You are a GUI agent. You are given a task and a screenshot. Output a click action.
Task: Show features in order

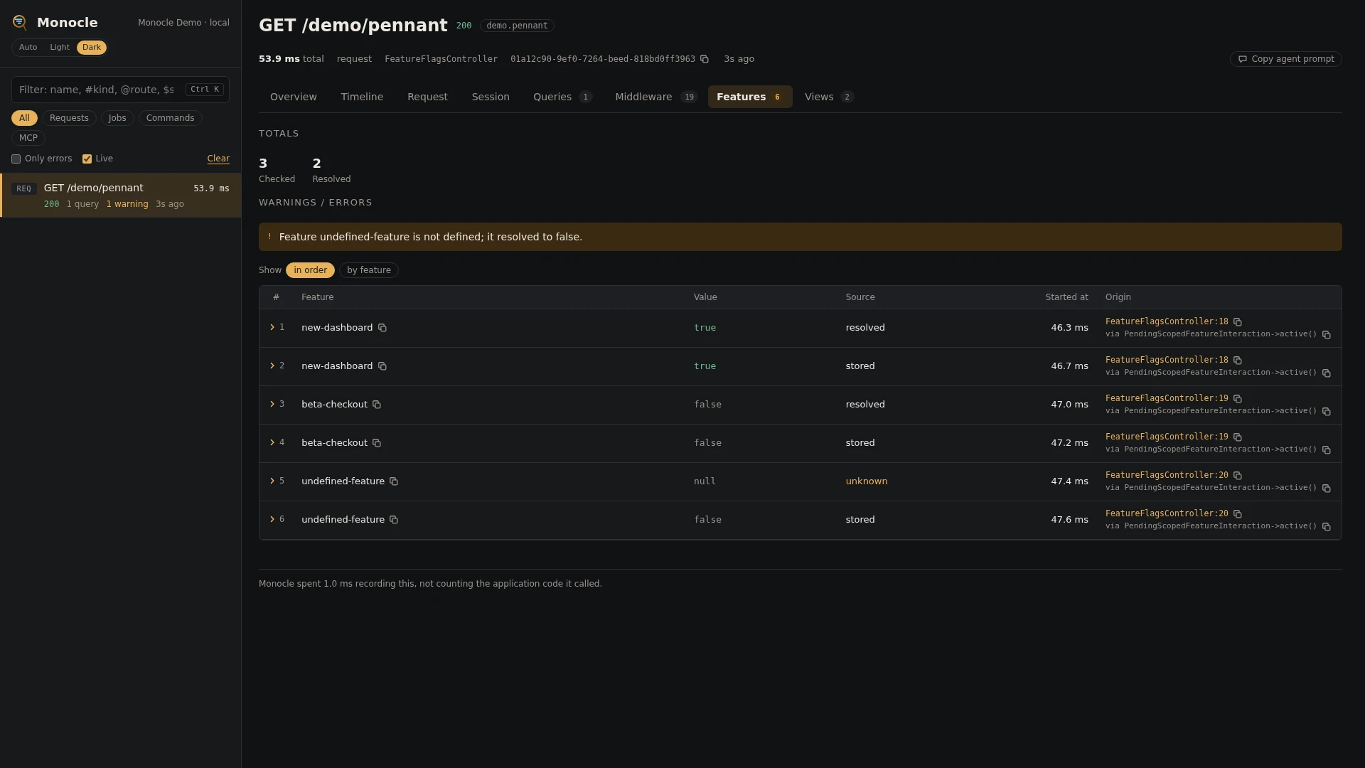coord(310,270)
